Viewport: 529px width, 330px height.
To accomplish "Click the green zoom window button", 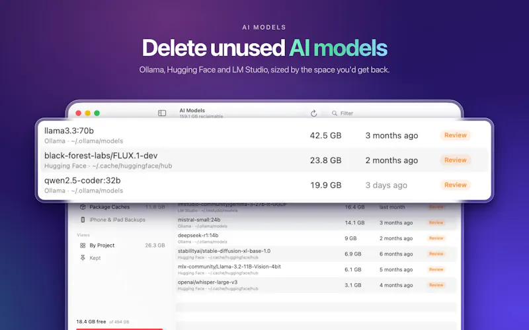I will point(97,113).
